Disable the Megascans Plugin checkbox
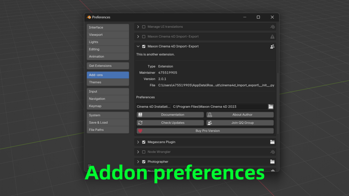 point(144,142)
